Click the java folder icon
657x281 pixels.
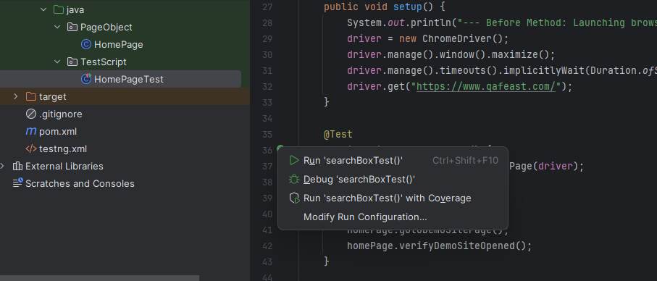click(59, 9)
